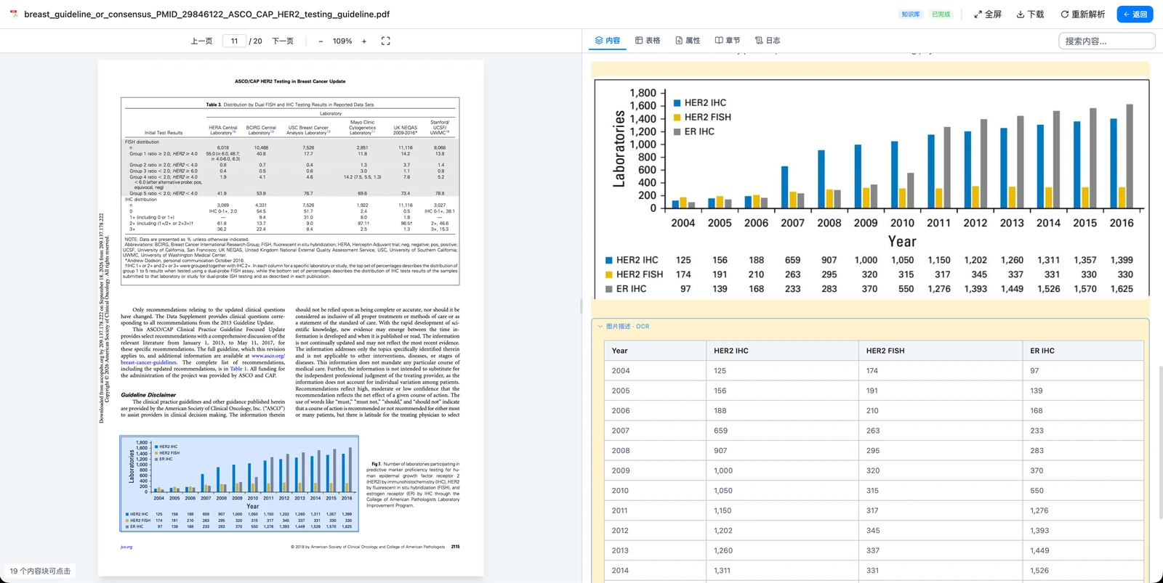Go to previous page 上一页
Image resolution: width=1163 pixels, height=583 pixels.
[x=201, y=41]
